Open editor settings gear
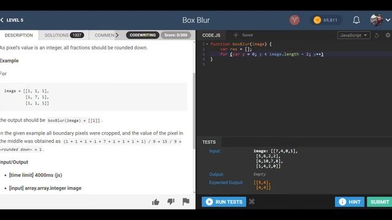Image resolution: width=392 pixels, height=220 pixels. tap(388, 35)
